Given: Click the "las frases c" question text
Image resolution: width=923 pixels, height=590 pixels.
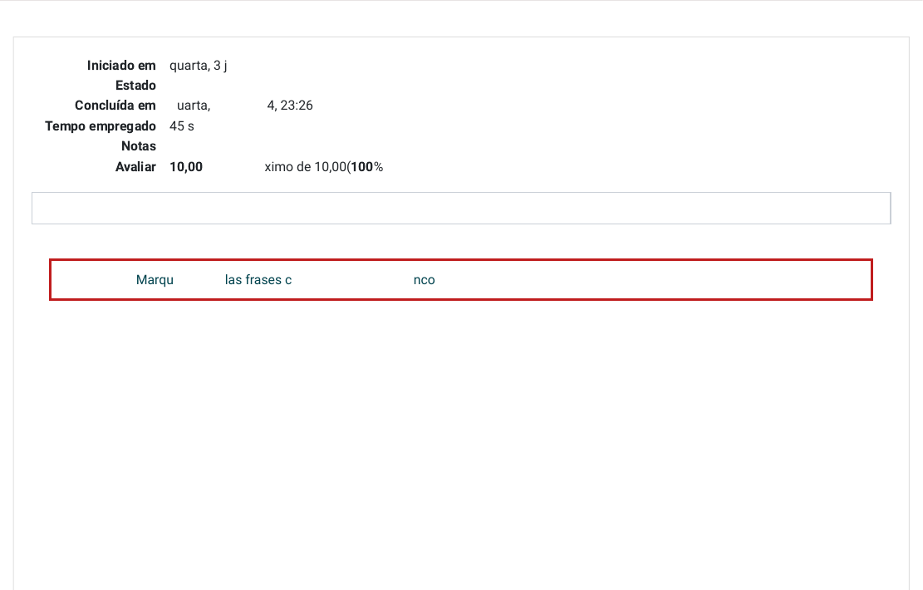Looking at the screenshot, I should click(x=258, y=280).
